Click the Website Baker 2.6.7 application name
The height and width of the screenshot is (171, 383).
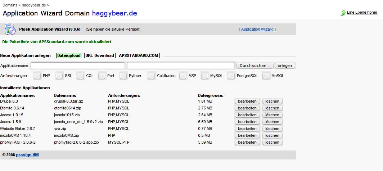pyautogui.click(x=18, y=129)
